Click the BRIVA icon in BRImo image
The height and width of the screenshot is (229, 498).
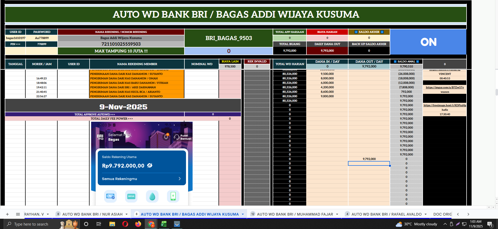point(131,196)
